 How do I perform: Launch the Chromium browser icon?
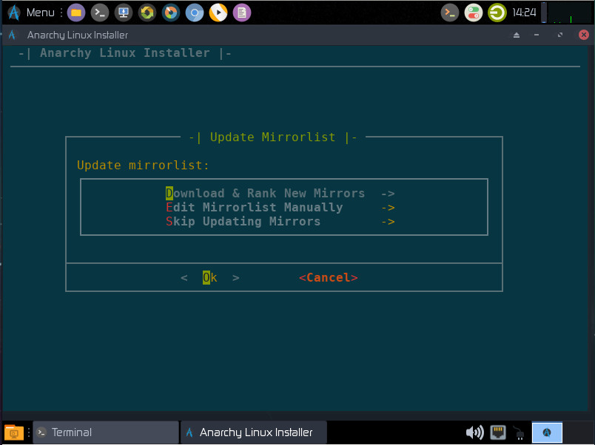tap(195, 13)
